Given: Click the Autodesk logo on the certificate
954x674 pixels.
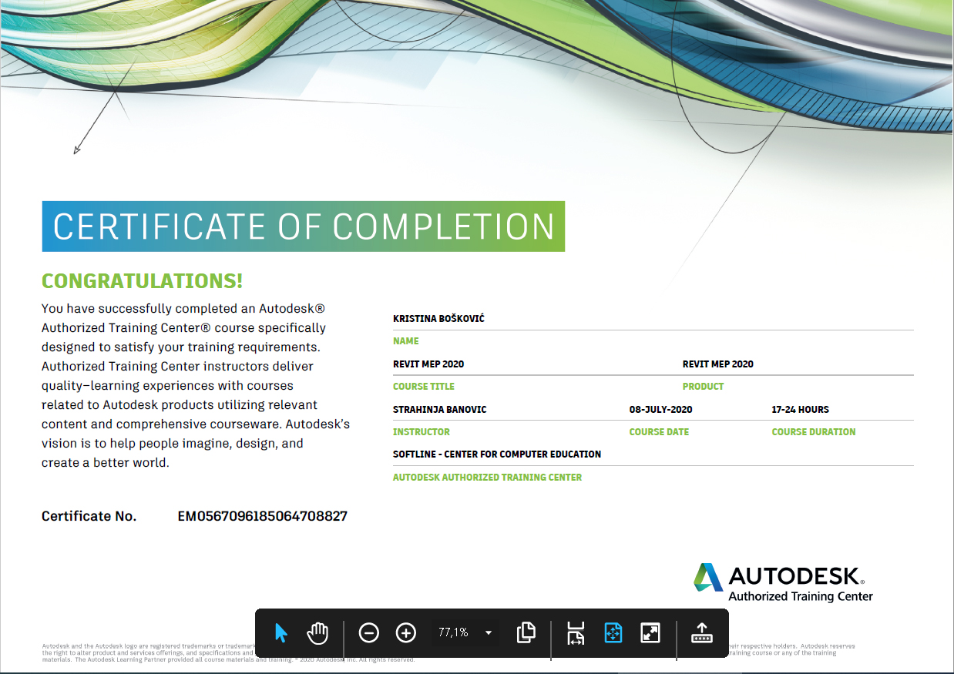Looking at the screenshot, I should click(783, 582).
